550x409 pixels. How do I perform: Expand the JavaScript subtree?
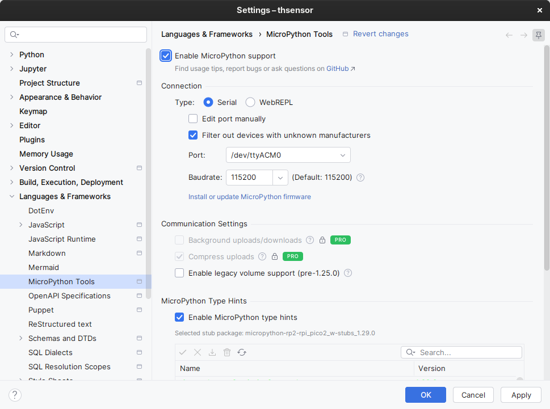[20, 225]
